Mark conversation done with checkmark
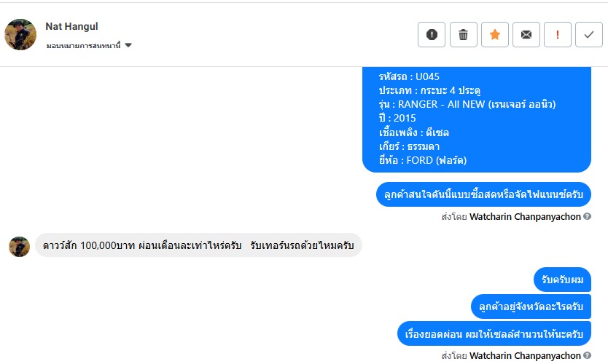Viewport: 608px width, 364px height. [x=589, y=34]
